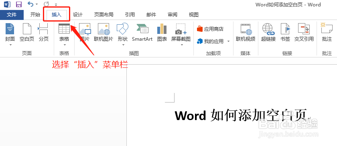The image size is (337, 146).
Task: Insert 联机视频 (Online Video)
Action: [x=246, y=32]
